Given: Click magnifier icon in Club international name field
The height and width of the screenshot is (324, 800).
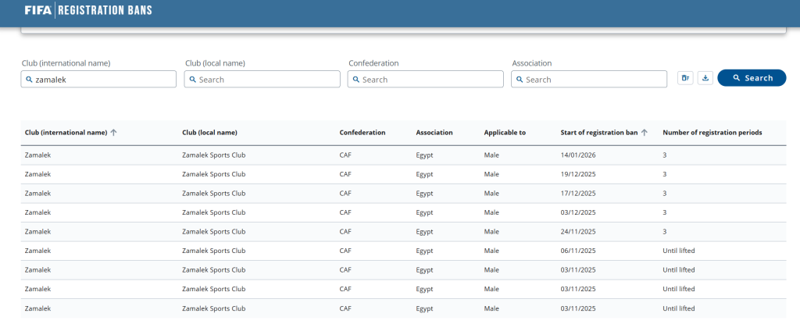Looking at the screenshot, I should click(x=30, y=80).
